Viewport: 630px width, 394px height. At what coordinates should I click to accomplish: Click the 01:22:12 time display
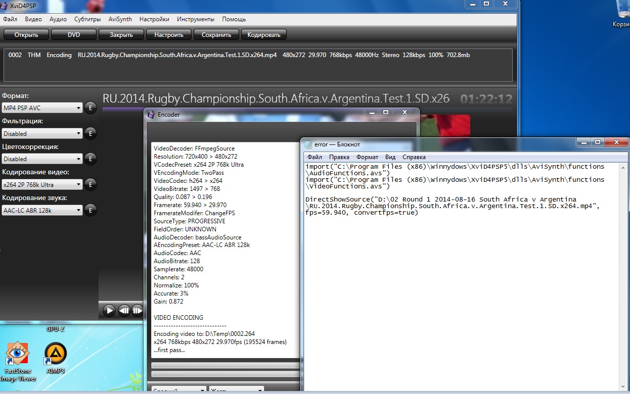click(486, 99)
